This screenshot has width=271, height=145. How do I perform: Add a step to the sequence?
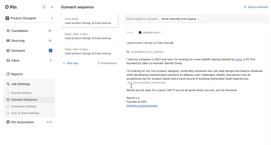point(71,63)
